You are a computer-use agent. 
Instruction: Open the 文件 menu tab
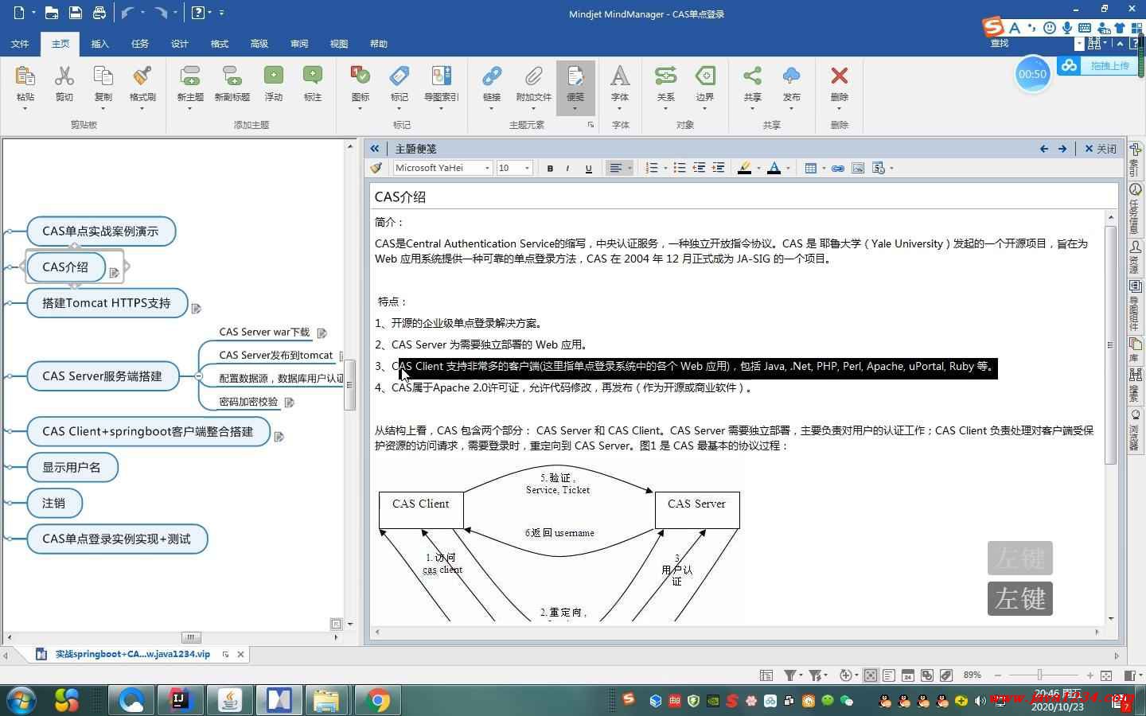[20, 44]
